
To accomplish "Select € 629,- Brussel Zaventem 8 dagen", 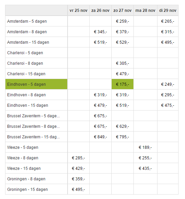I will click(x=123, y=126).
